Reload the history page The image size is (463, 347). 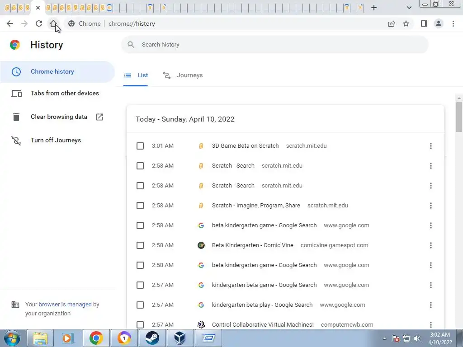click(x=39, y=23)
